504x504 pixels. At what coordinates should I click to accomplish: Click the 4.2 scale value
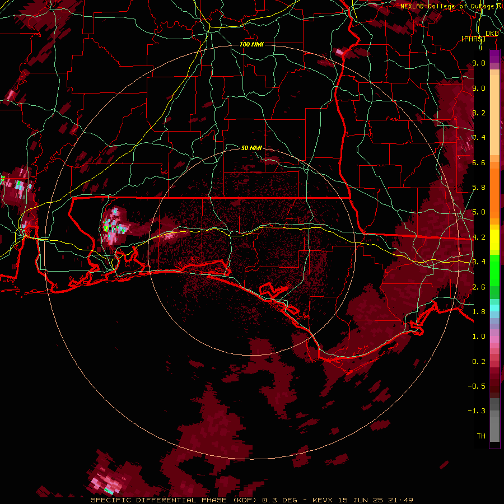tap(479, 237)
